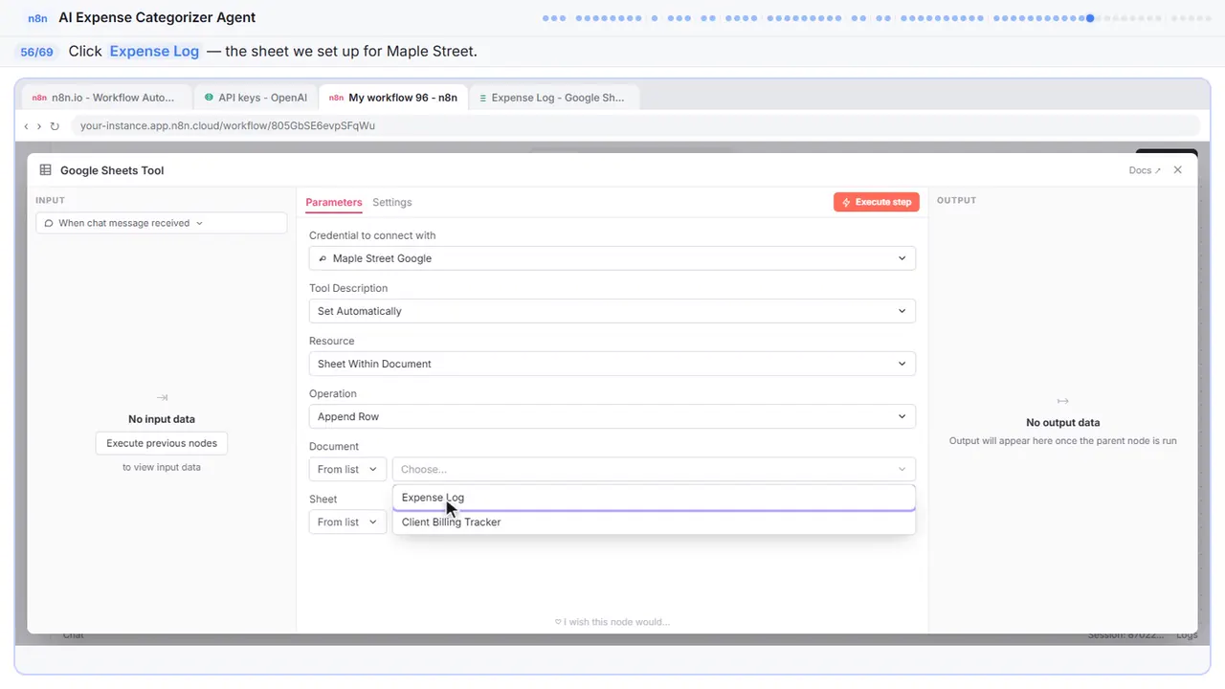Image resolution: width=1225 pixels, height=689 pixels.
Task: Select Expense Log from document list
Action: coord(654,498)
